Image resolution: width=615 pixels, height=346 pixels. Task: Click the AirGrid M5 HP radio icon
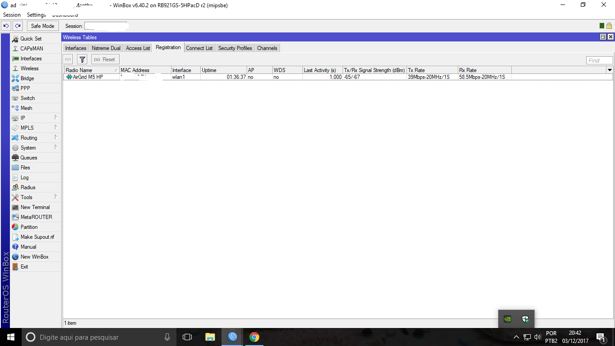tap(69, 77)
